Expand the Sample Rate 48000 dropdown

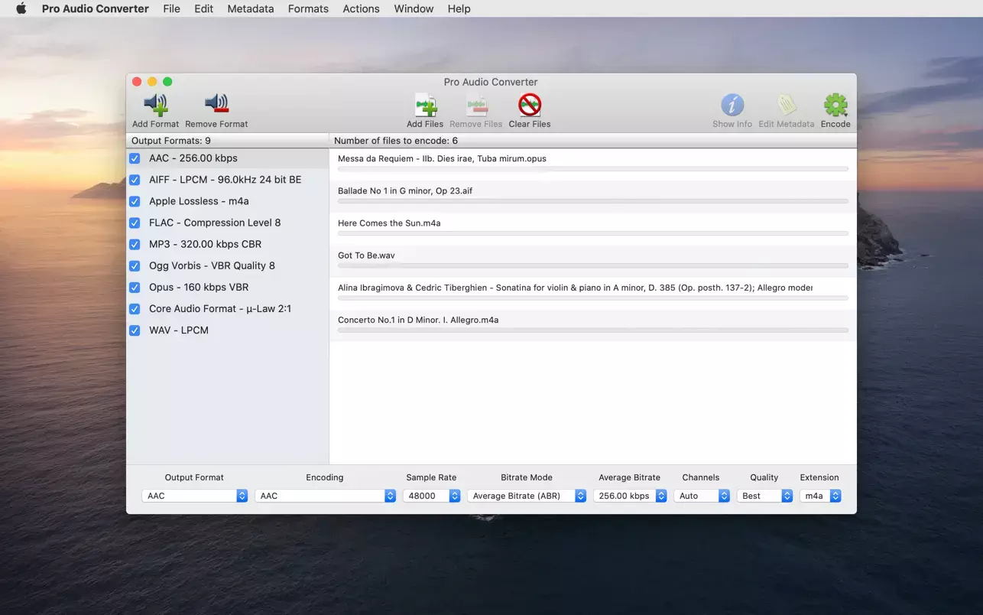(x=431, y=496)
